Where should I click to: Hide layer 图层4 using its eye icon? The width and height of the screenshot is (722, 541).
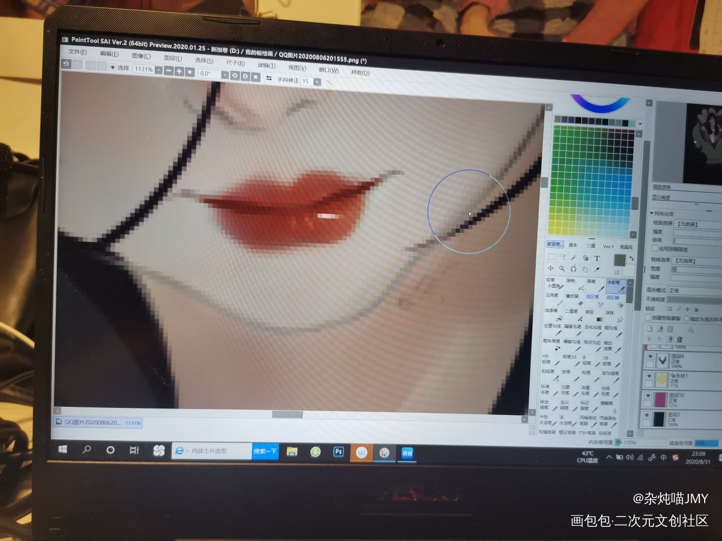click(x=649, y=357)
